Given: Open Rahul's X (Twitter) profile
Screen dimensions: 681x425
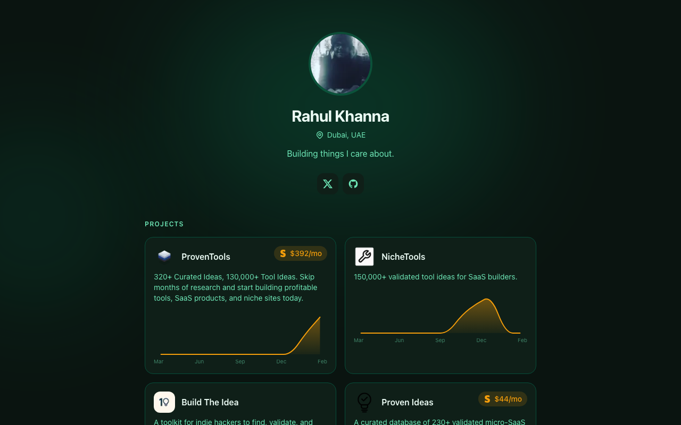Looking at the screenshot, I should pos(328,184).
